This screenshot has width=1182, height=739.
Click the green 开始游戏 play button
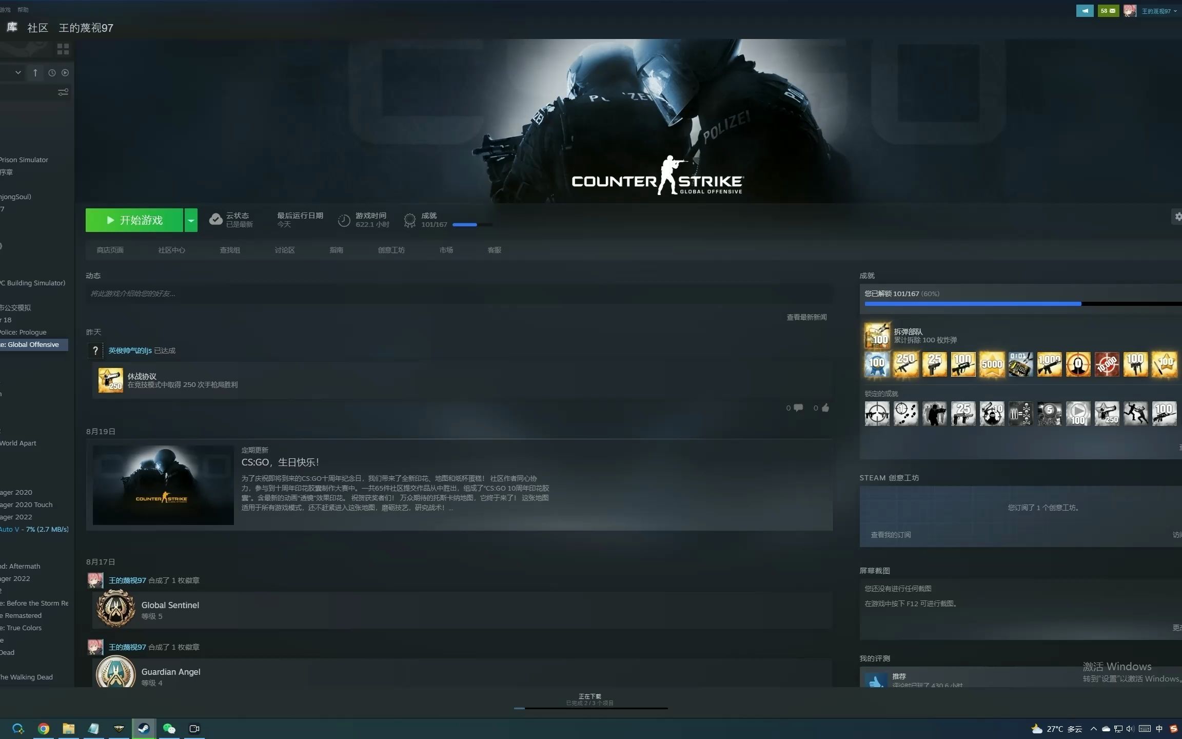(x=134, y=220)
